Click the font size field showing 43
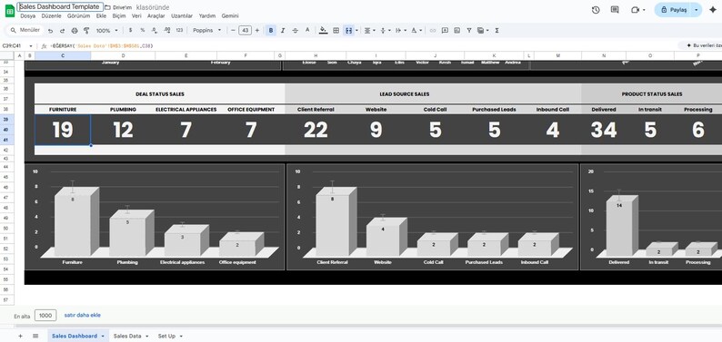The image size is (722, 342). [x=246, y=30]
